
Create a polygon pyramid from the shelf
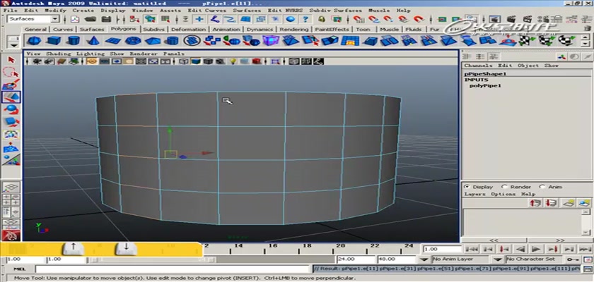pos(152,40)
